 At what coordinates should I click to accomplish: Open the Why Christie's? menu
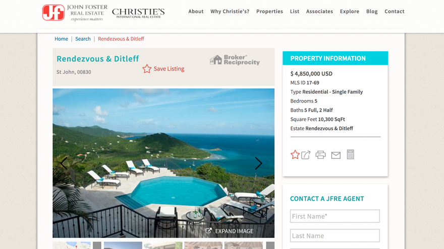click(x=230, y=11)
